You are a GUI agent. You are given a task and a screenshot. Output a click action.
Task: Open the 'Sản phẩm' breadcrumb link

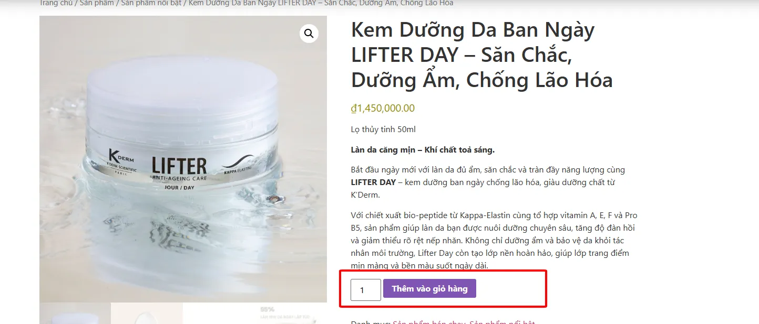pyautogui.click(x=96, y=3)
